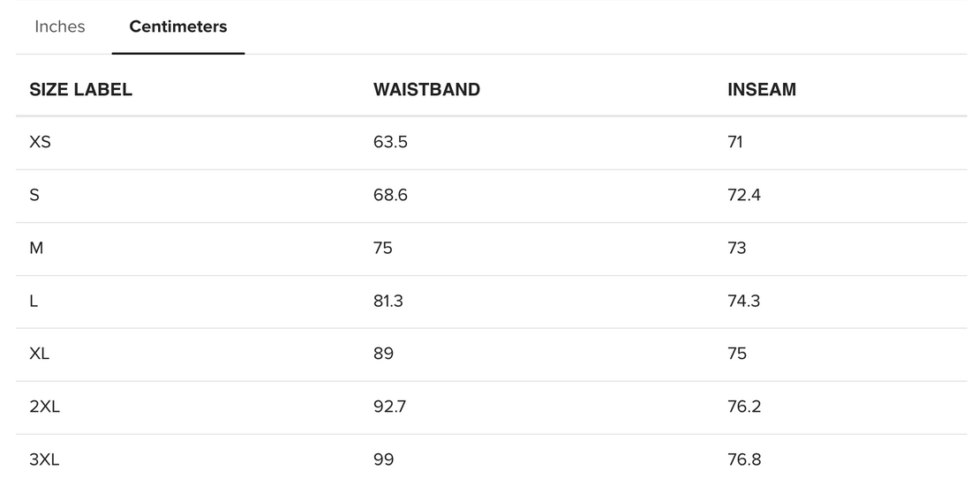
Task: Click the 74.3 inseam value
Action: (x=744, y=301)
